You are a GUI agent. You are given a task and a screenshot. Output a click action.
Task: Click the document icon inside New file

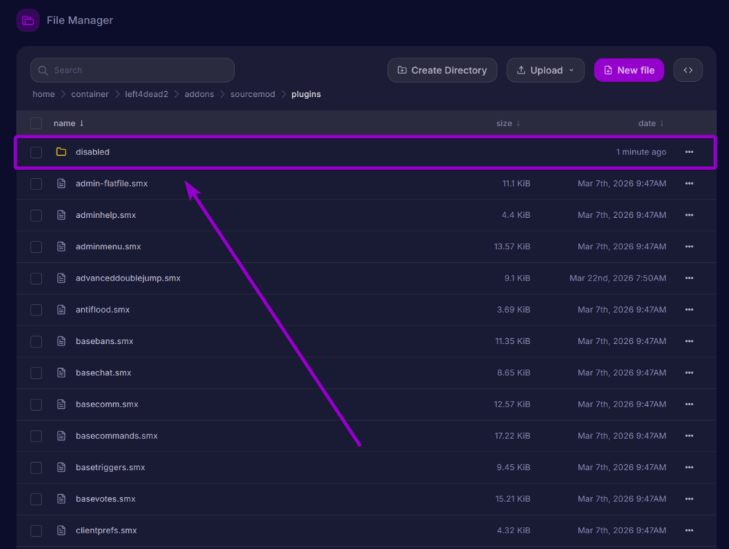607,70
